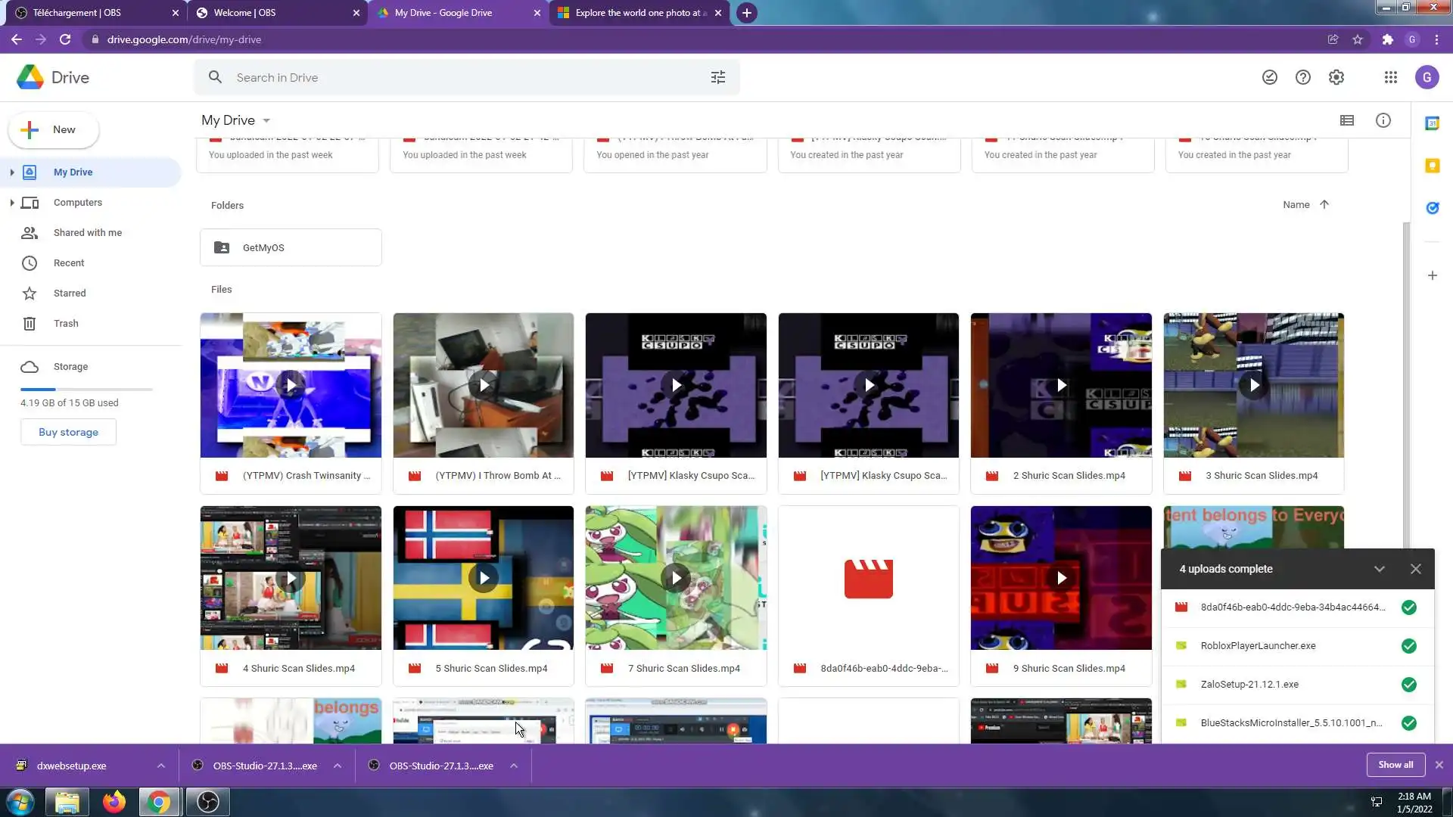
Task: Open Google Tasks side panel
Action: click(1432, 208)
